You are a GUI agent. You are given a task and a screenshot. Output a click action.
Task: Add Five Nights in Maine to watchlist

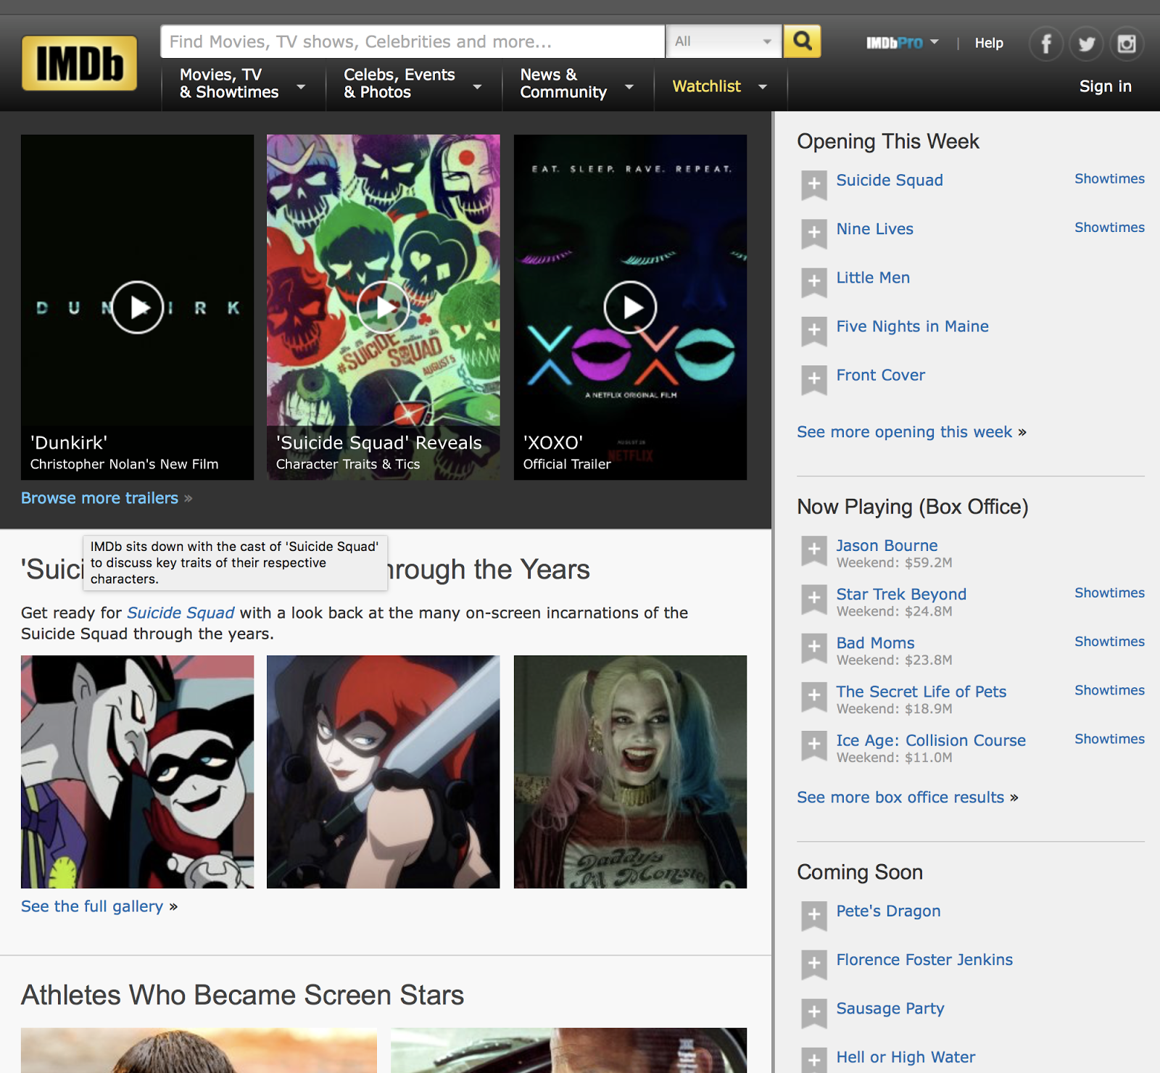814,331
